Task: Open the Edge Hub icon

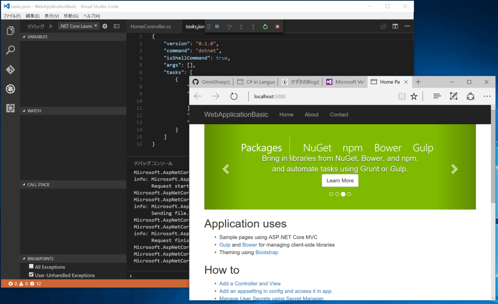Action: [437, 96]
